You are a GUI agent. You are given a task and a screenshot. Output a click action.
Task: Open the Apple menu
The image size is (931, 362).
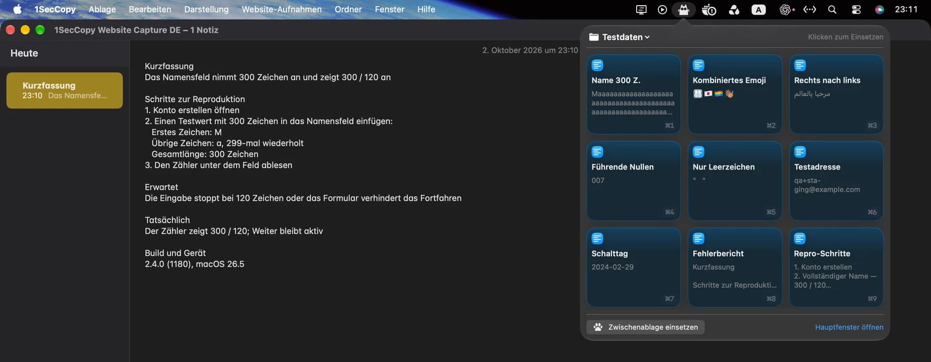(x=17, y=9)
